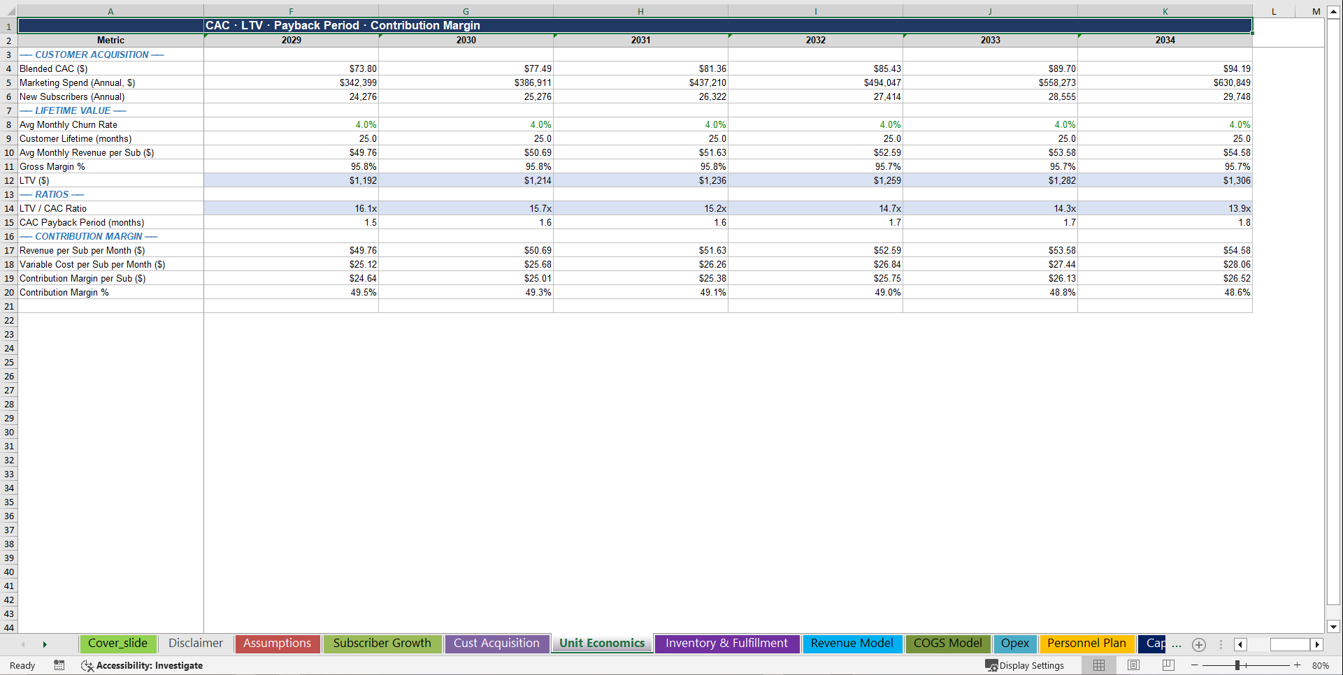Click the Select All corner button
The image size is (1343, 675).
pyautogui.click(x=10, y=10)
